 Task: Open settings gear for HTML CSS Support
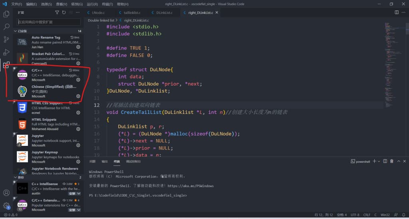tap(78, 113)
